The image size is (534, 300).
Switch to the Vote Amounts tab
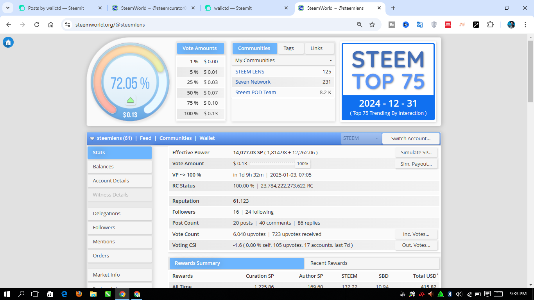pyautogui.click(x=201, y=48)
